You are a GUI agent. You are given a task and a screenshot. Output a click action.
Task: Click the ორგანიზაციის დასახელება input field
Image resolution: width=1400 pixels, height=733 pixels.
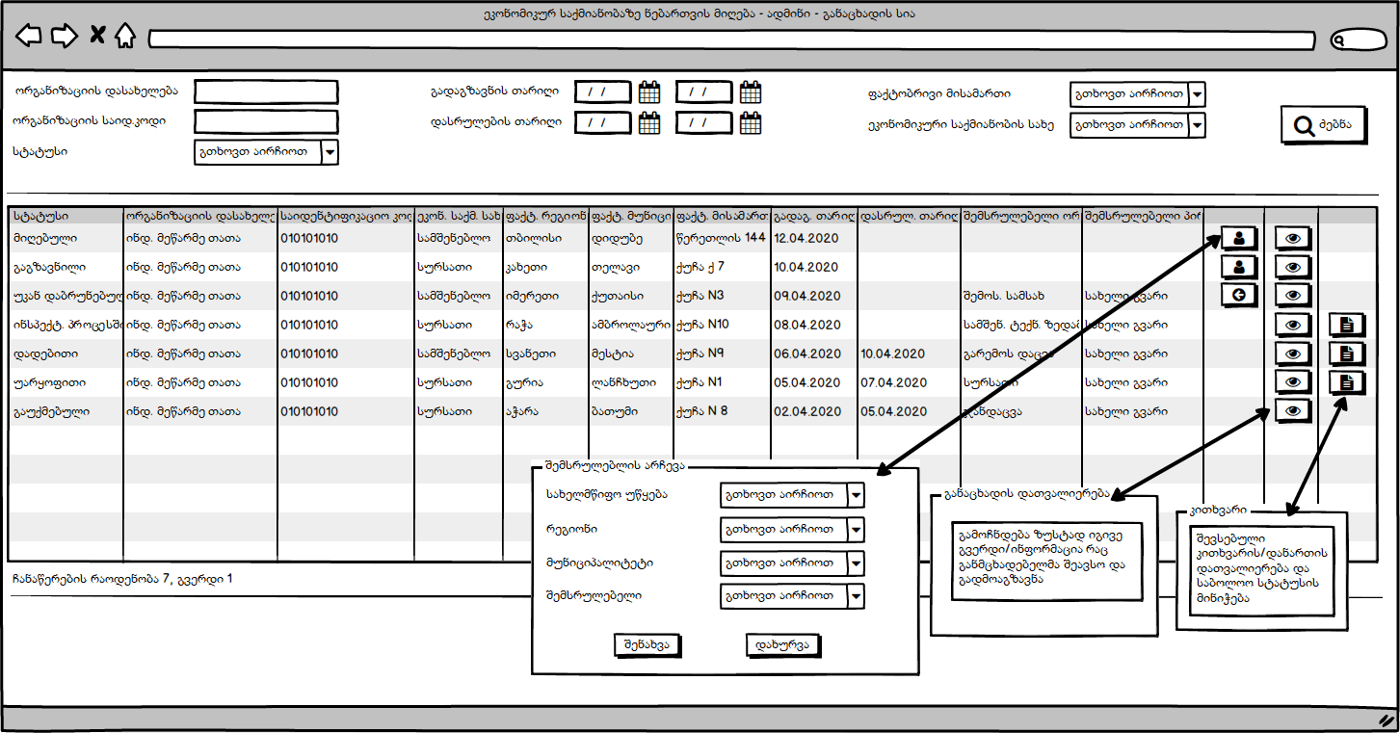click(x=266, y=92)
